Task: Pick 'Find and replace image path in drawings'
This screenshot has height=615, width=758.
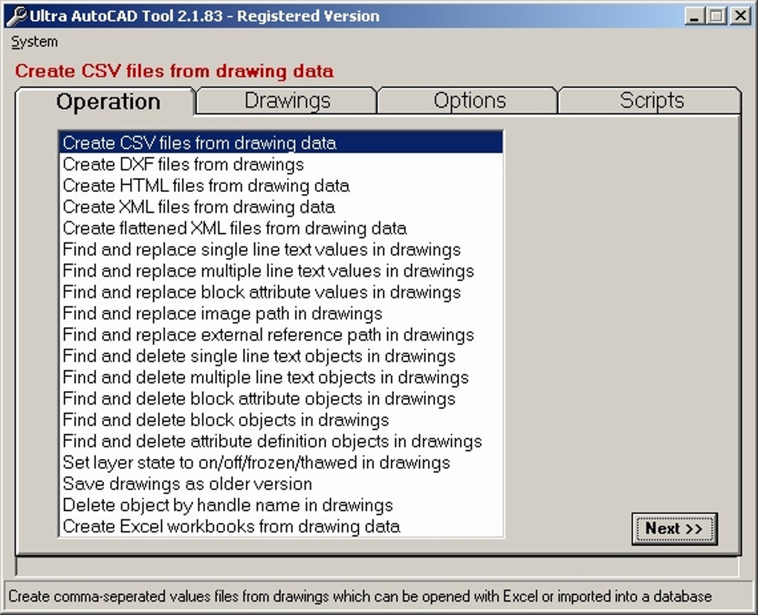Action: 281,314
